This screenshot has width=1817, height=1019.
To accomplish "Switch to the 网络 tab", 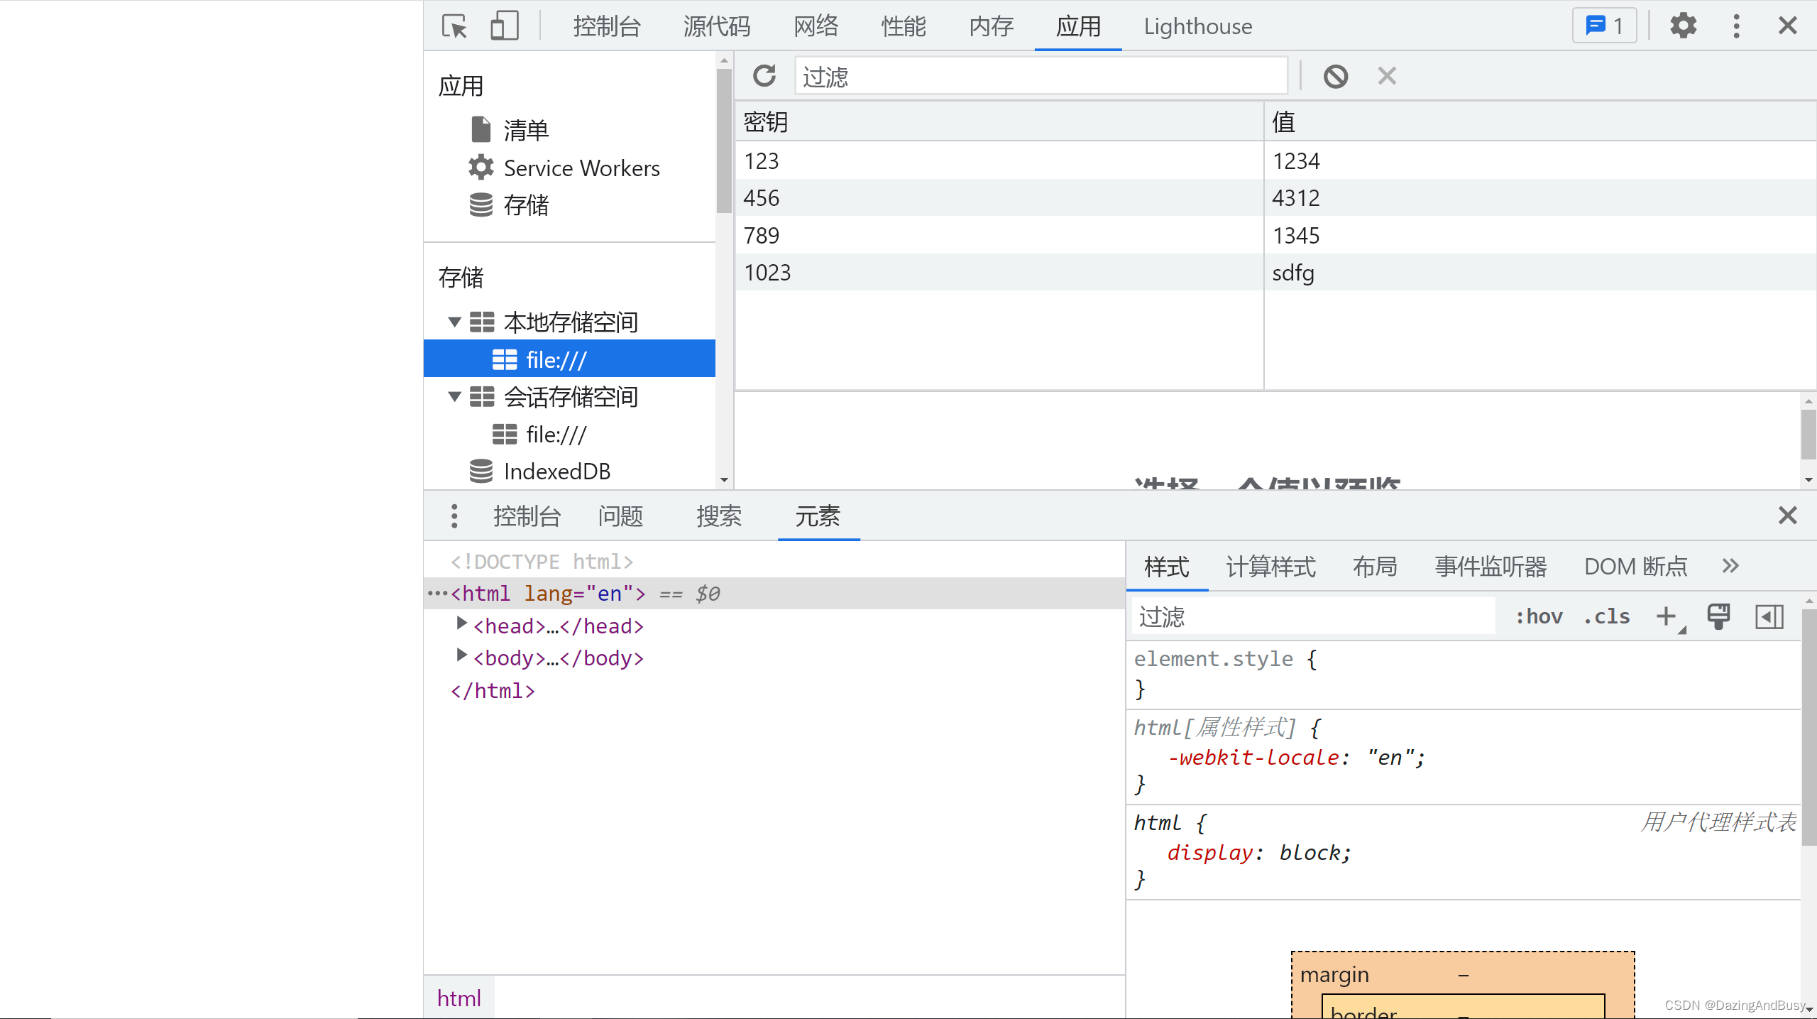I will 815,26.
